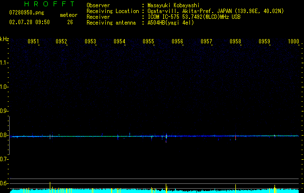Click time marker 1000

point(293,41)
